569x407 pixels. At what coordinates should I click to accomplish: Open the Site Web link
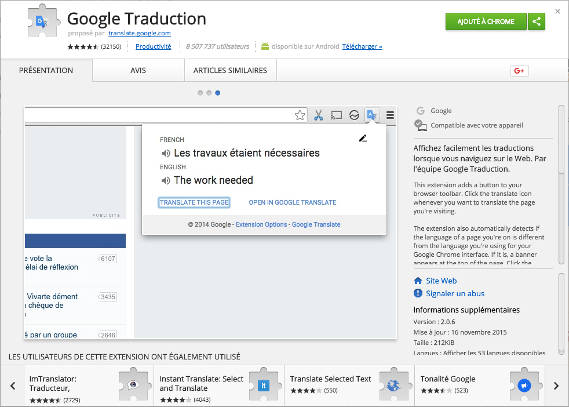[442, 281]
